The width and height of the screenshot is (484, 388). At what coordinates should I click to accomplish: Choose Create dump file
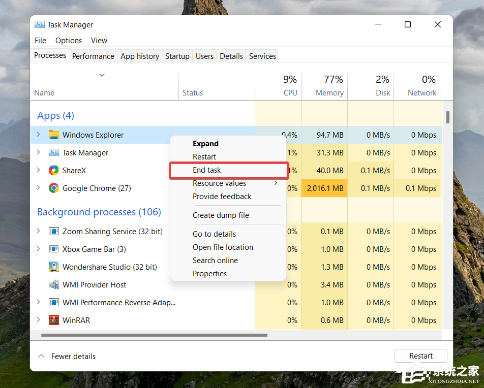click(x=221, y=215)
